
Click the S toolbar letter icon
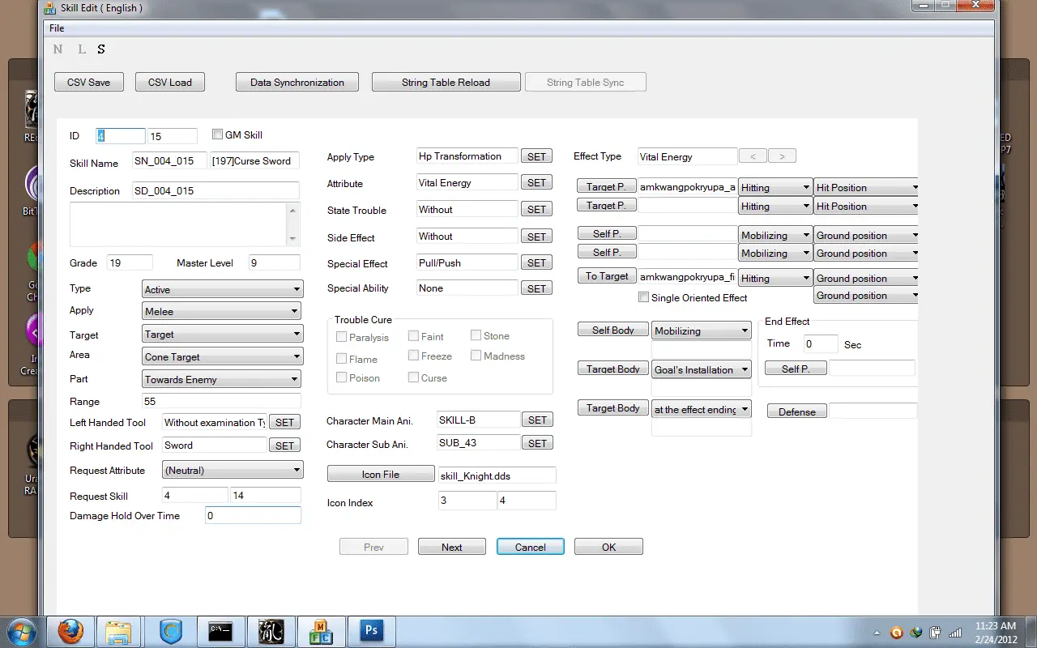(101, 49)
